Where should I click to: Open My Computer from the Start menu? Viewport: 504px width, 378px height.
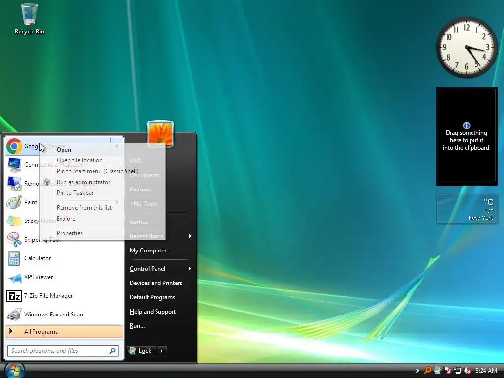[x=148, y=251]
